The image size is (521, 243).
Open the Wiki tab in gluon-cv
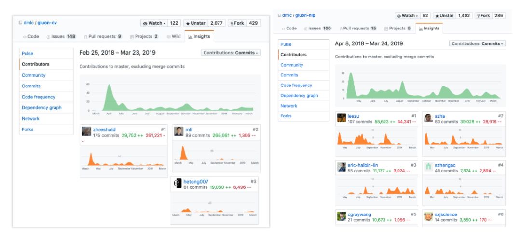(174, 36)
